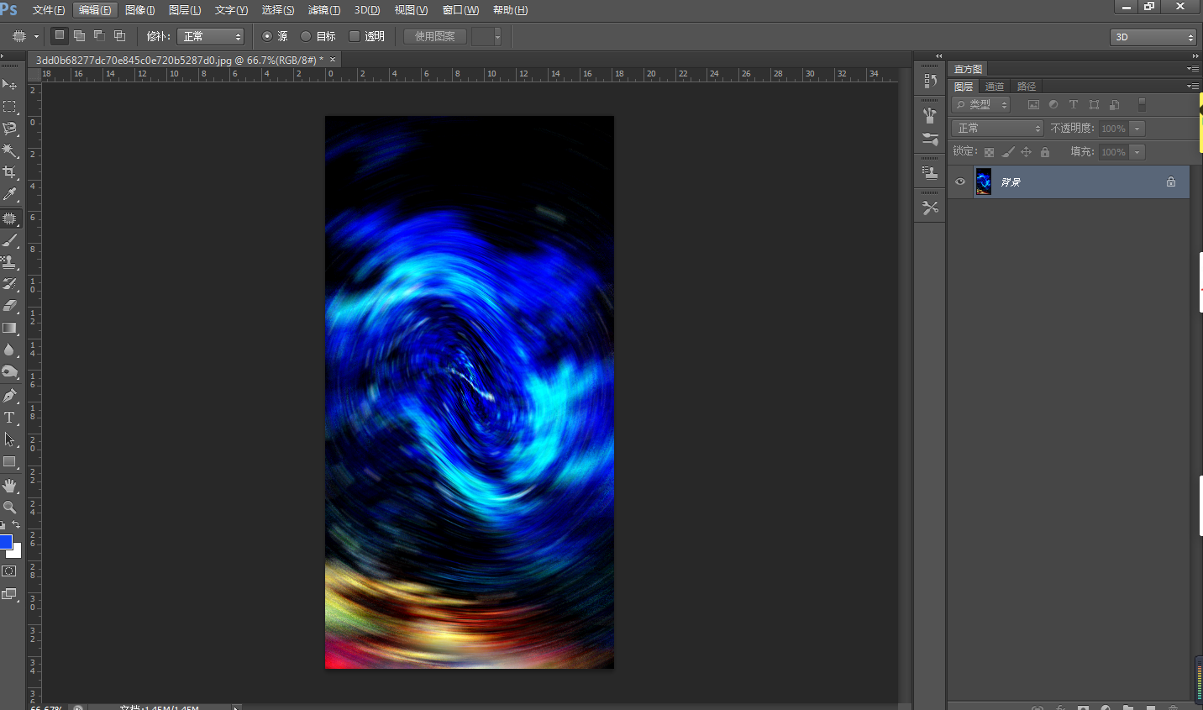
Task: Select the 目标 radio button
Action: tap(307, 36)
